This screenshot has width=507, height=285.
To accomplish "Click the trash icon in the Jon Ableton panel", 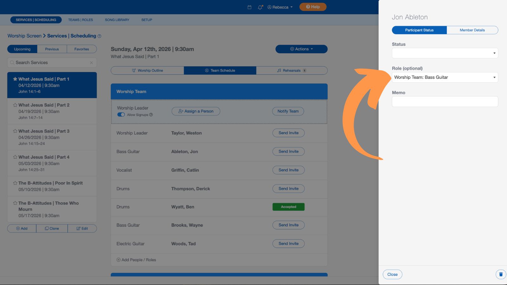I will [x=501, y=274].
